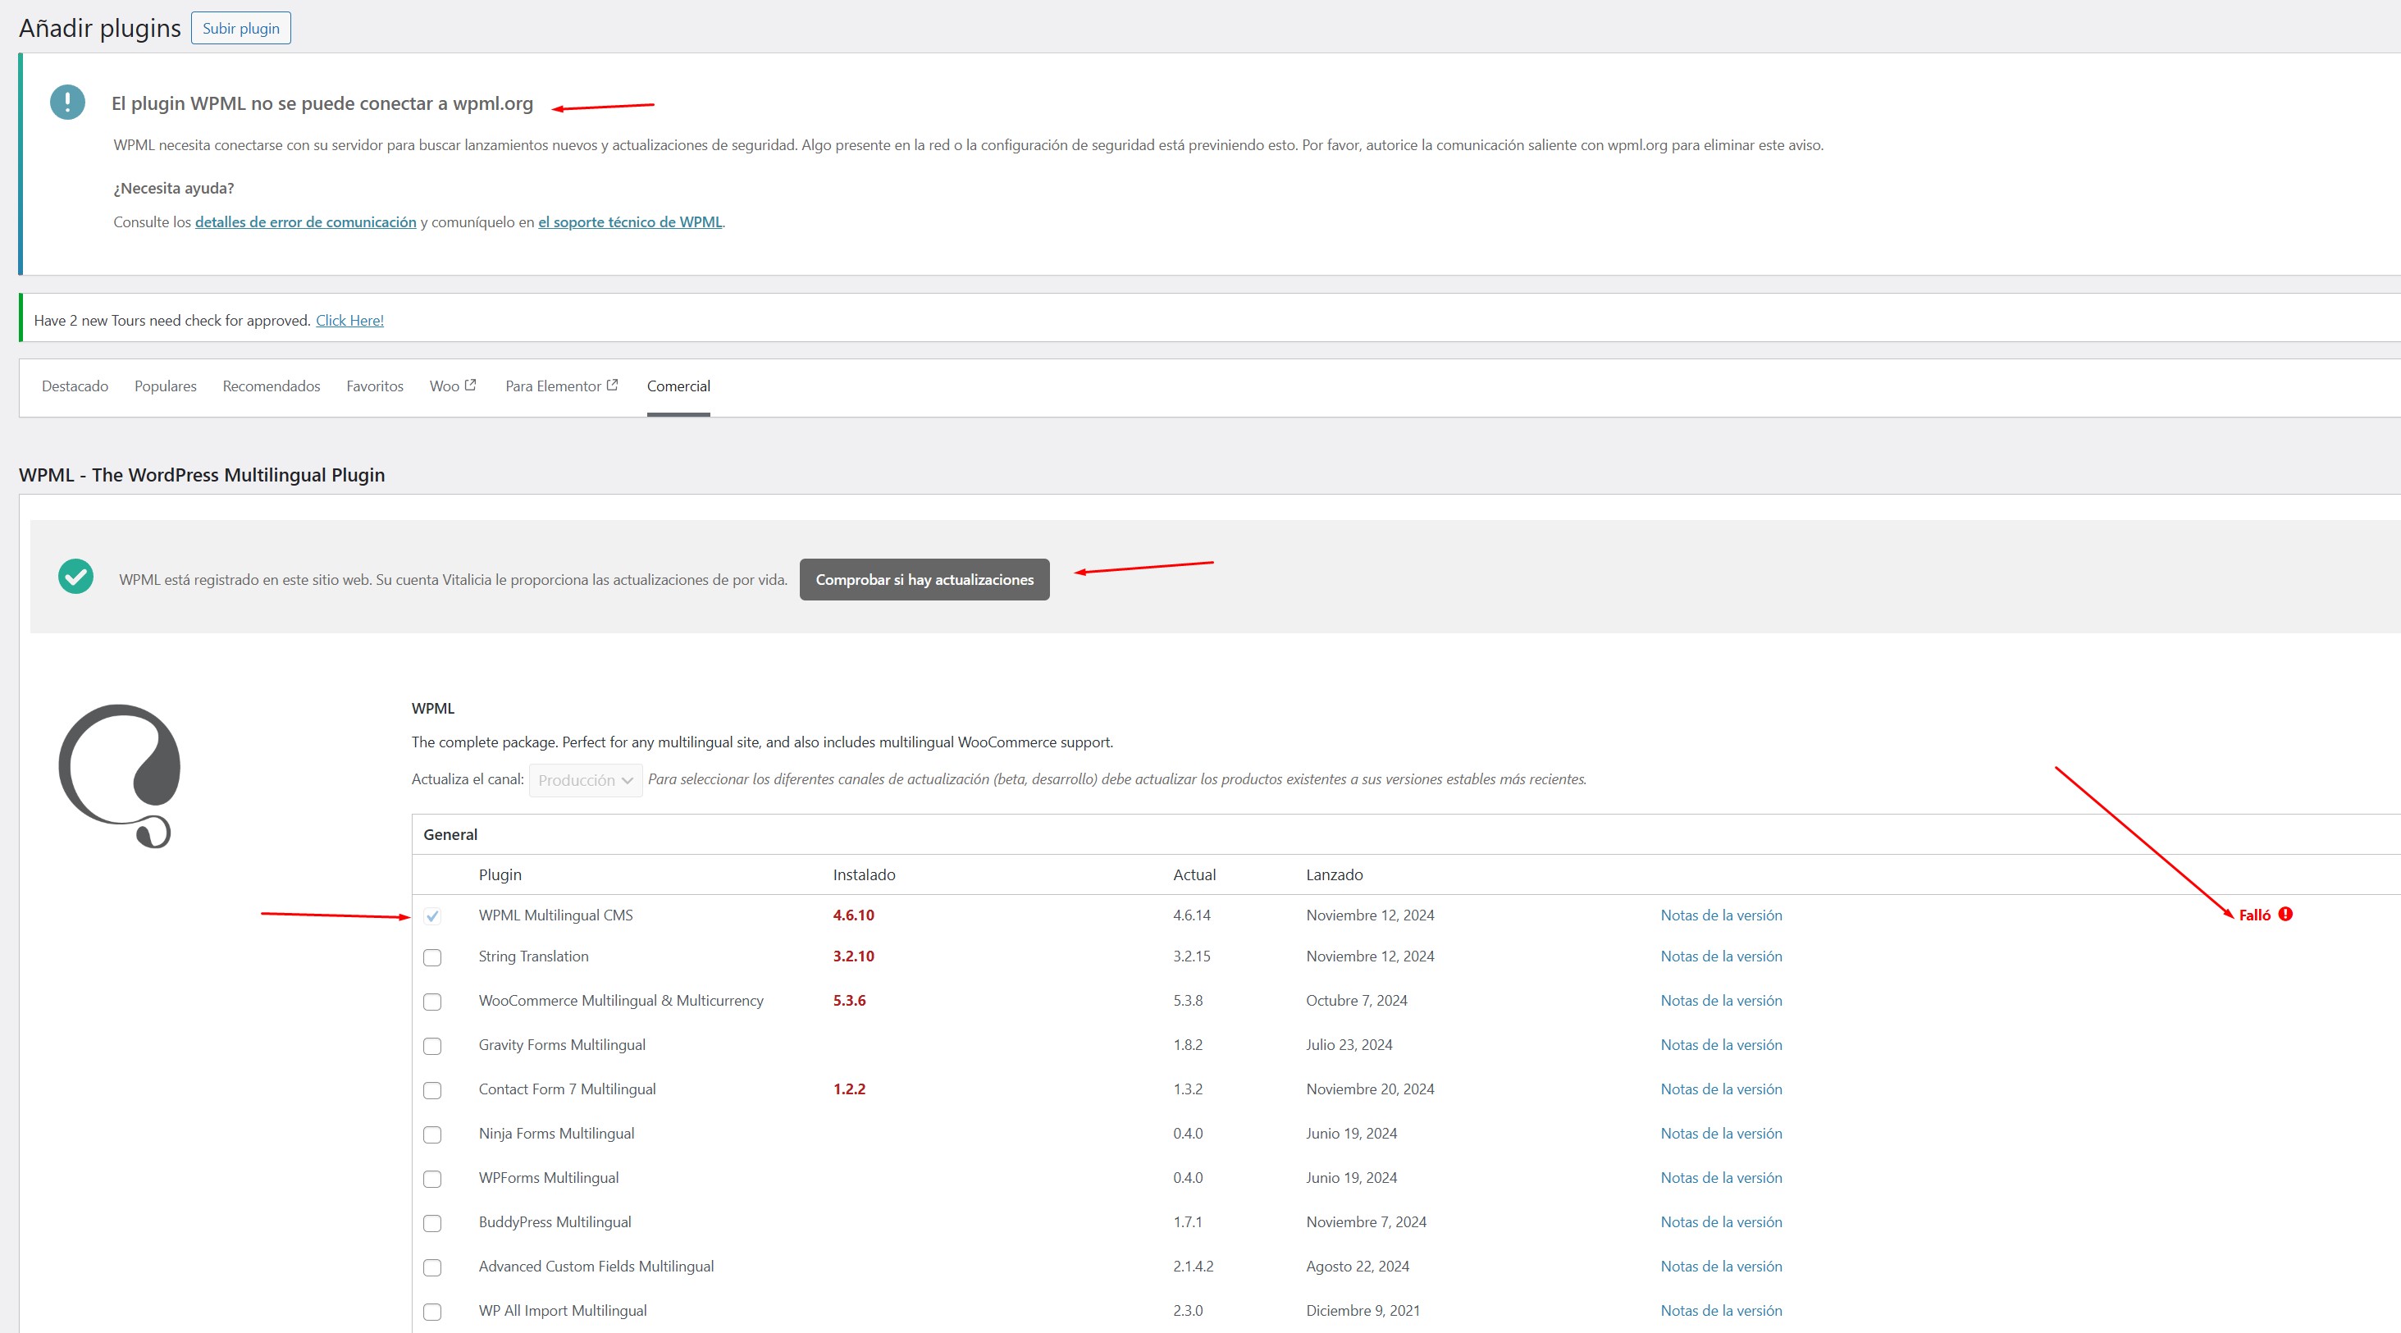Open el soporte técnico de WPML link
Screen dimensions: 2401x1333
630,221
